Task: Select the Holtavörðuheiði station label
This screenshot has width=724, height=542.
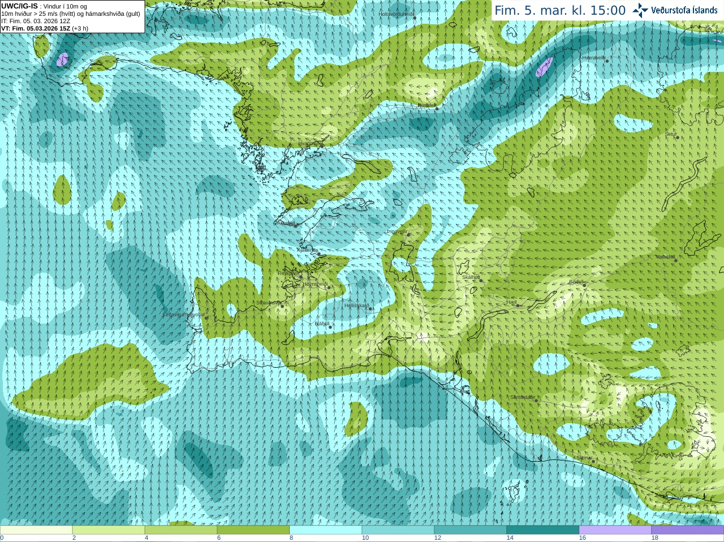Action: [396, 14]
